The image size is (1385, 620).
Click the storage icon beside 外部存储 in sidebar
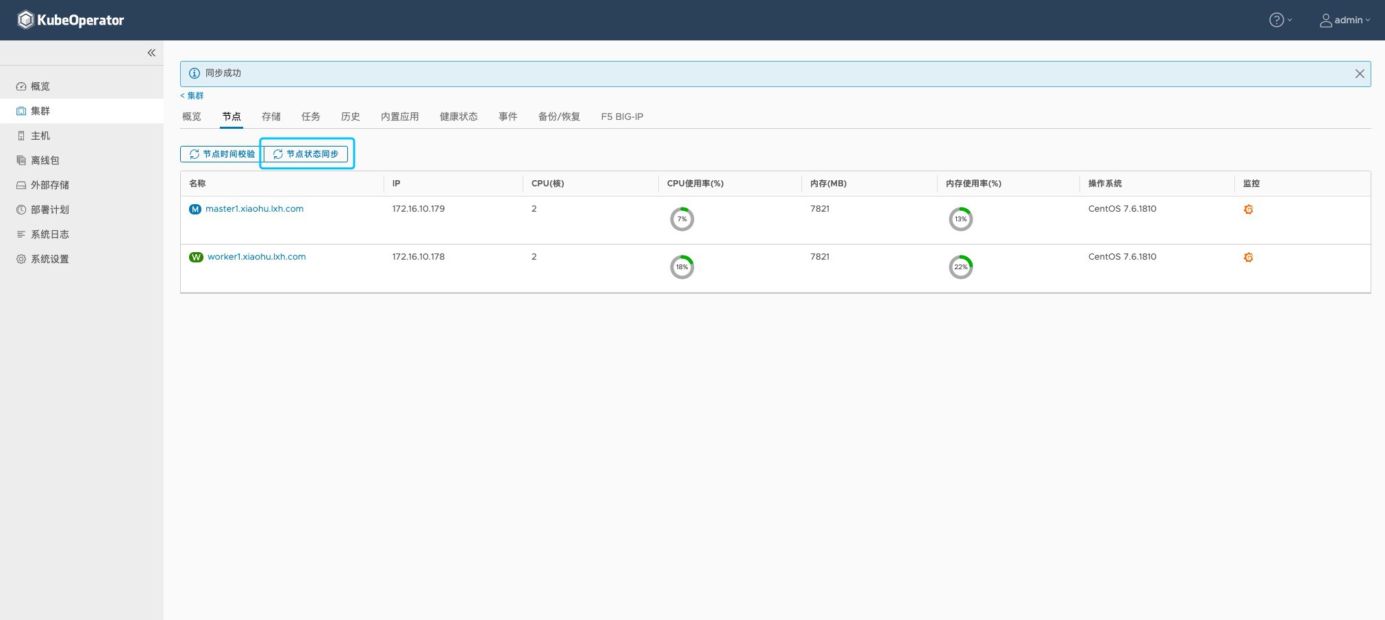tap(21, 185)
